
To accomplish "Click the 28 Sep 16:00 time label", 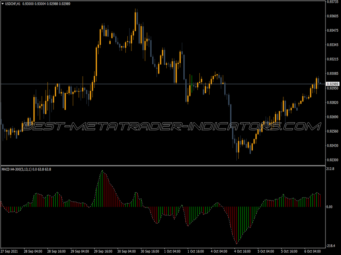I will [x=56, y=251].
